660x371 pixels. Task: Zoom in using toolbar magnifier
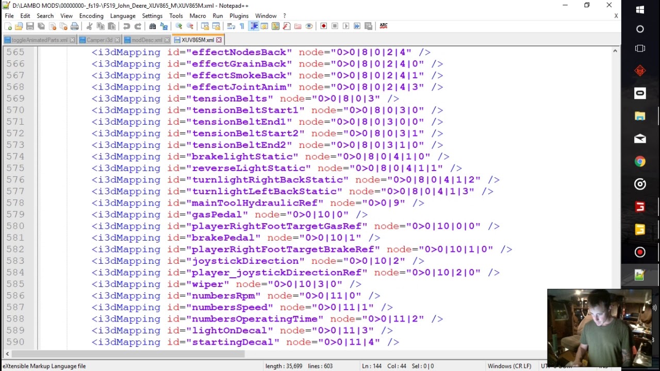(178, 26)
